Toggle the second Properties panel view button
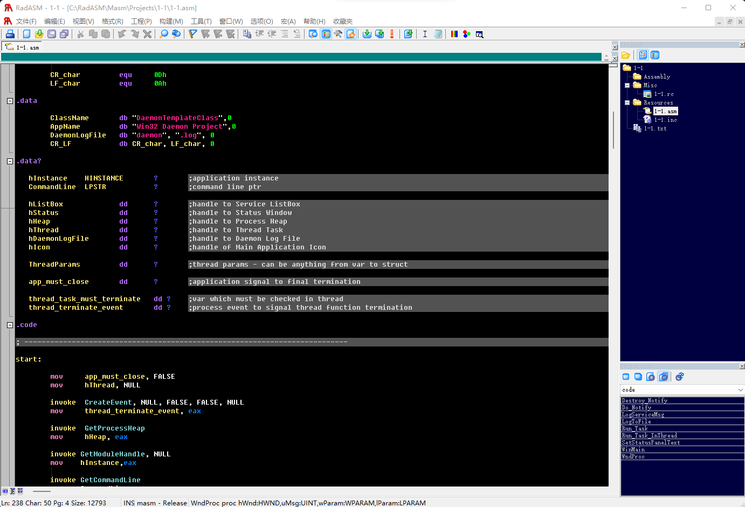Screen dimensions: 745x507 pos(638,377)
